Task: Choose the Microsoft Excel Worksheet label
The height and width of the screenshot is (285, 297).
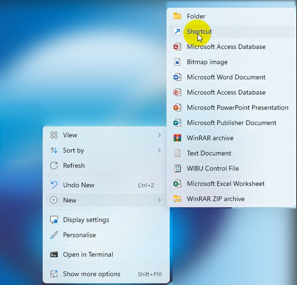Action: click(225, 184)
